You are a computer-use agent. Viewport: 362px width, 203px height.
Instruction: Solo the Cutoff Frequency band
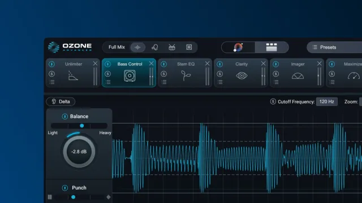coord(273,101)
